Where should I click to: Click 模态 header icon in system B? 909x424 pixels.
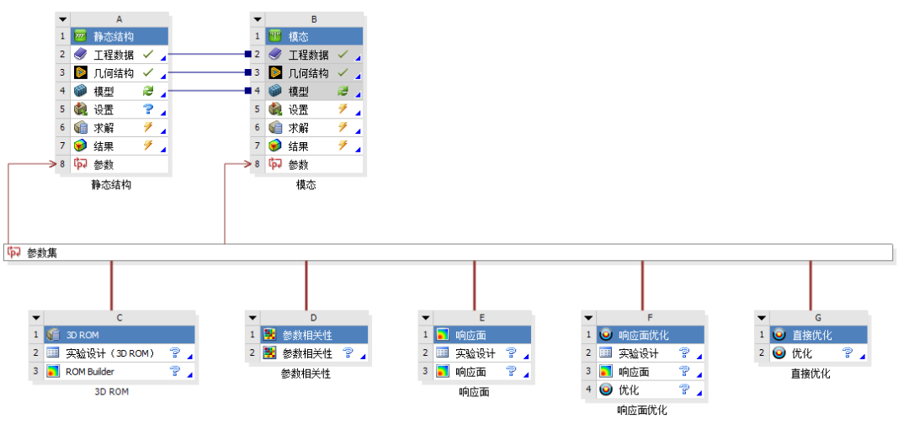(275, 36)
